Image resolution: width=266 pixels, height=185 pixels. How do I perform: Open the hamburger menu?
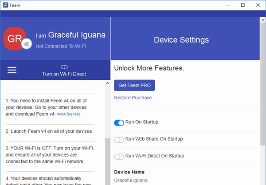12,70
